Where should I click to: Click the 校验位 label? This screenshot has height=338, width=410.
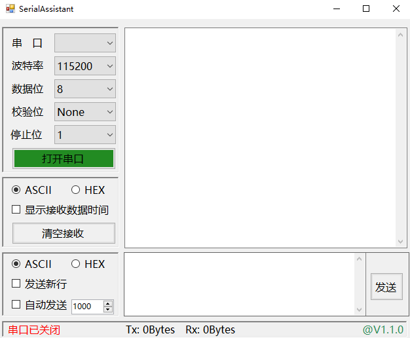pyautogui.click(x=28, y=112)
